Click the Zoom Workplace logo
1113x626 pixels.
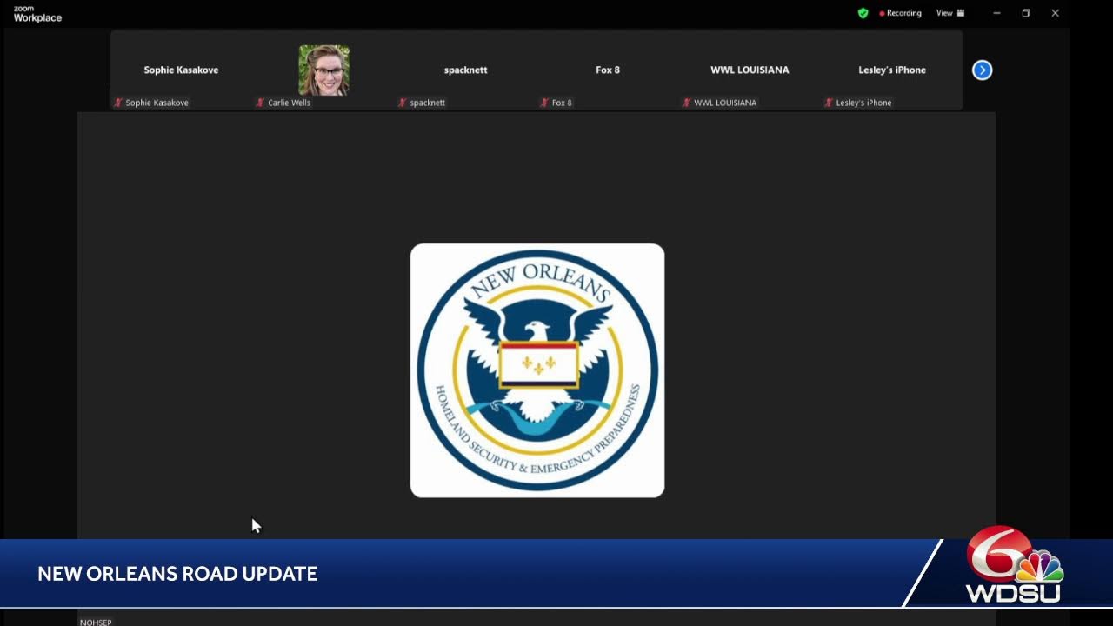tap(37, 14)
